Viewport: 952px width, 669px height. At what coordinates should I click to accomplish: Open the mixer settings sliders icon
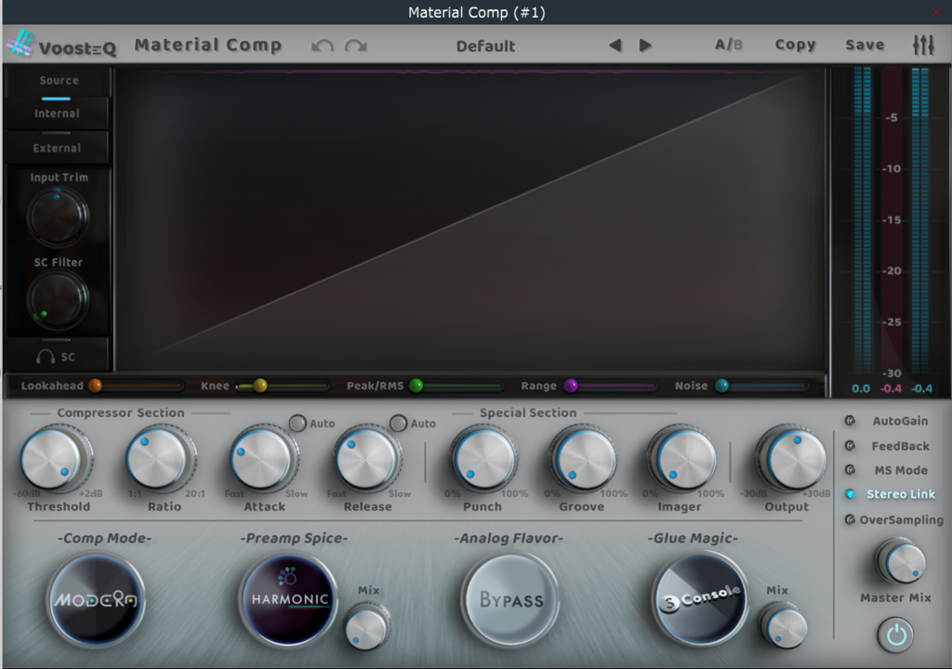click(x=923, y=45)
